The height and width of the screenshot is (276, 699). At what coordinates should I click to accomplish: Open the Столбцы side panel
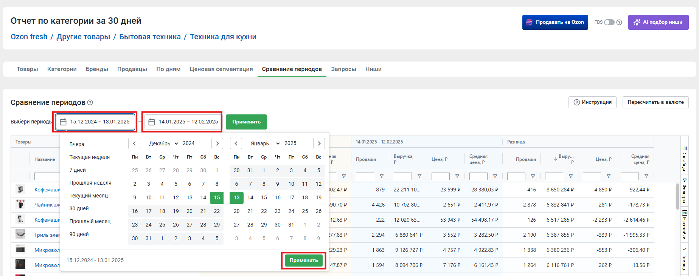684,159
